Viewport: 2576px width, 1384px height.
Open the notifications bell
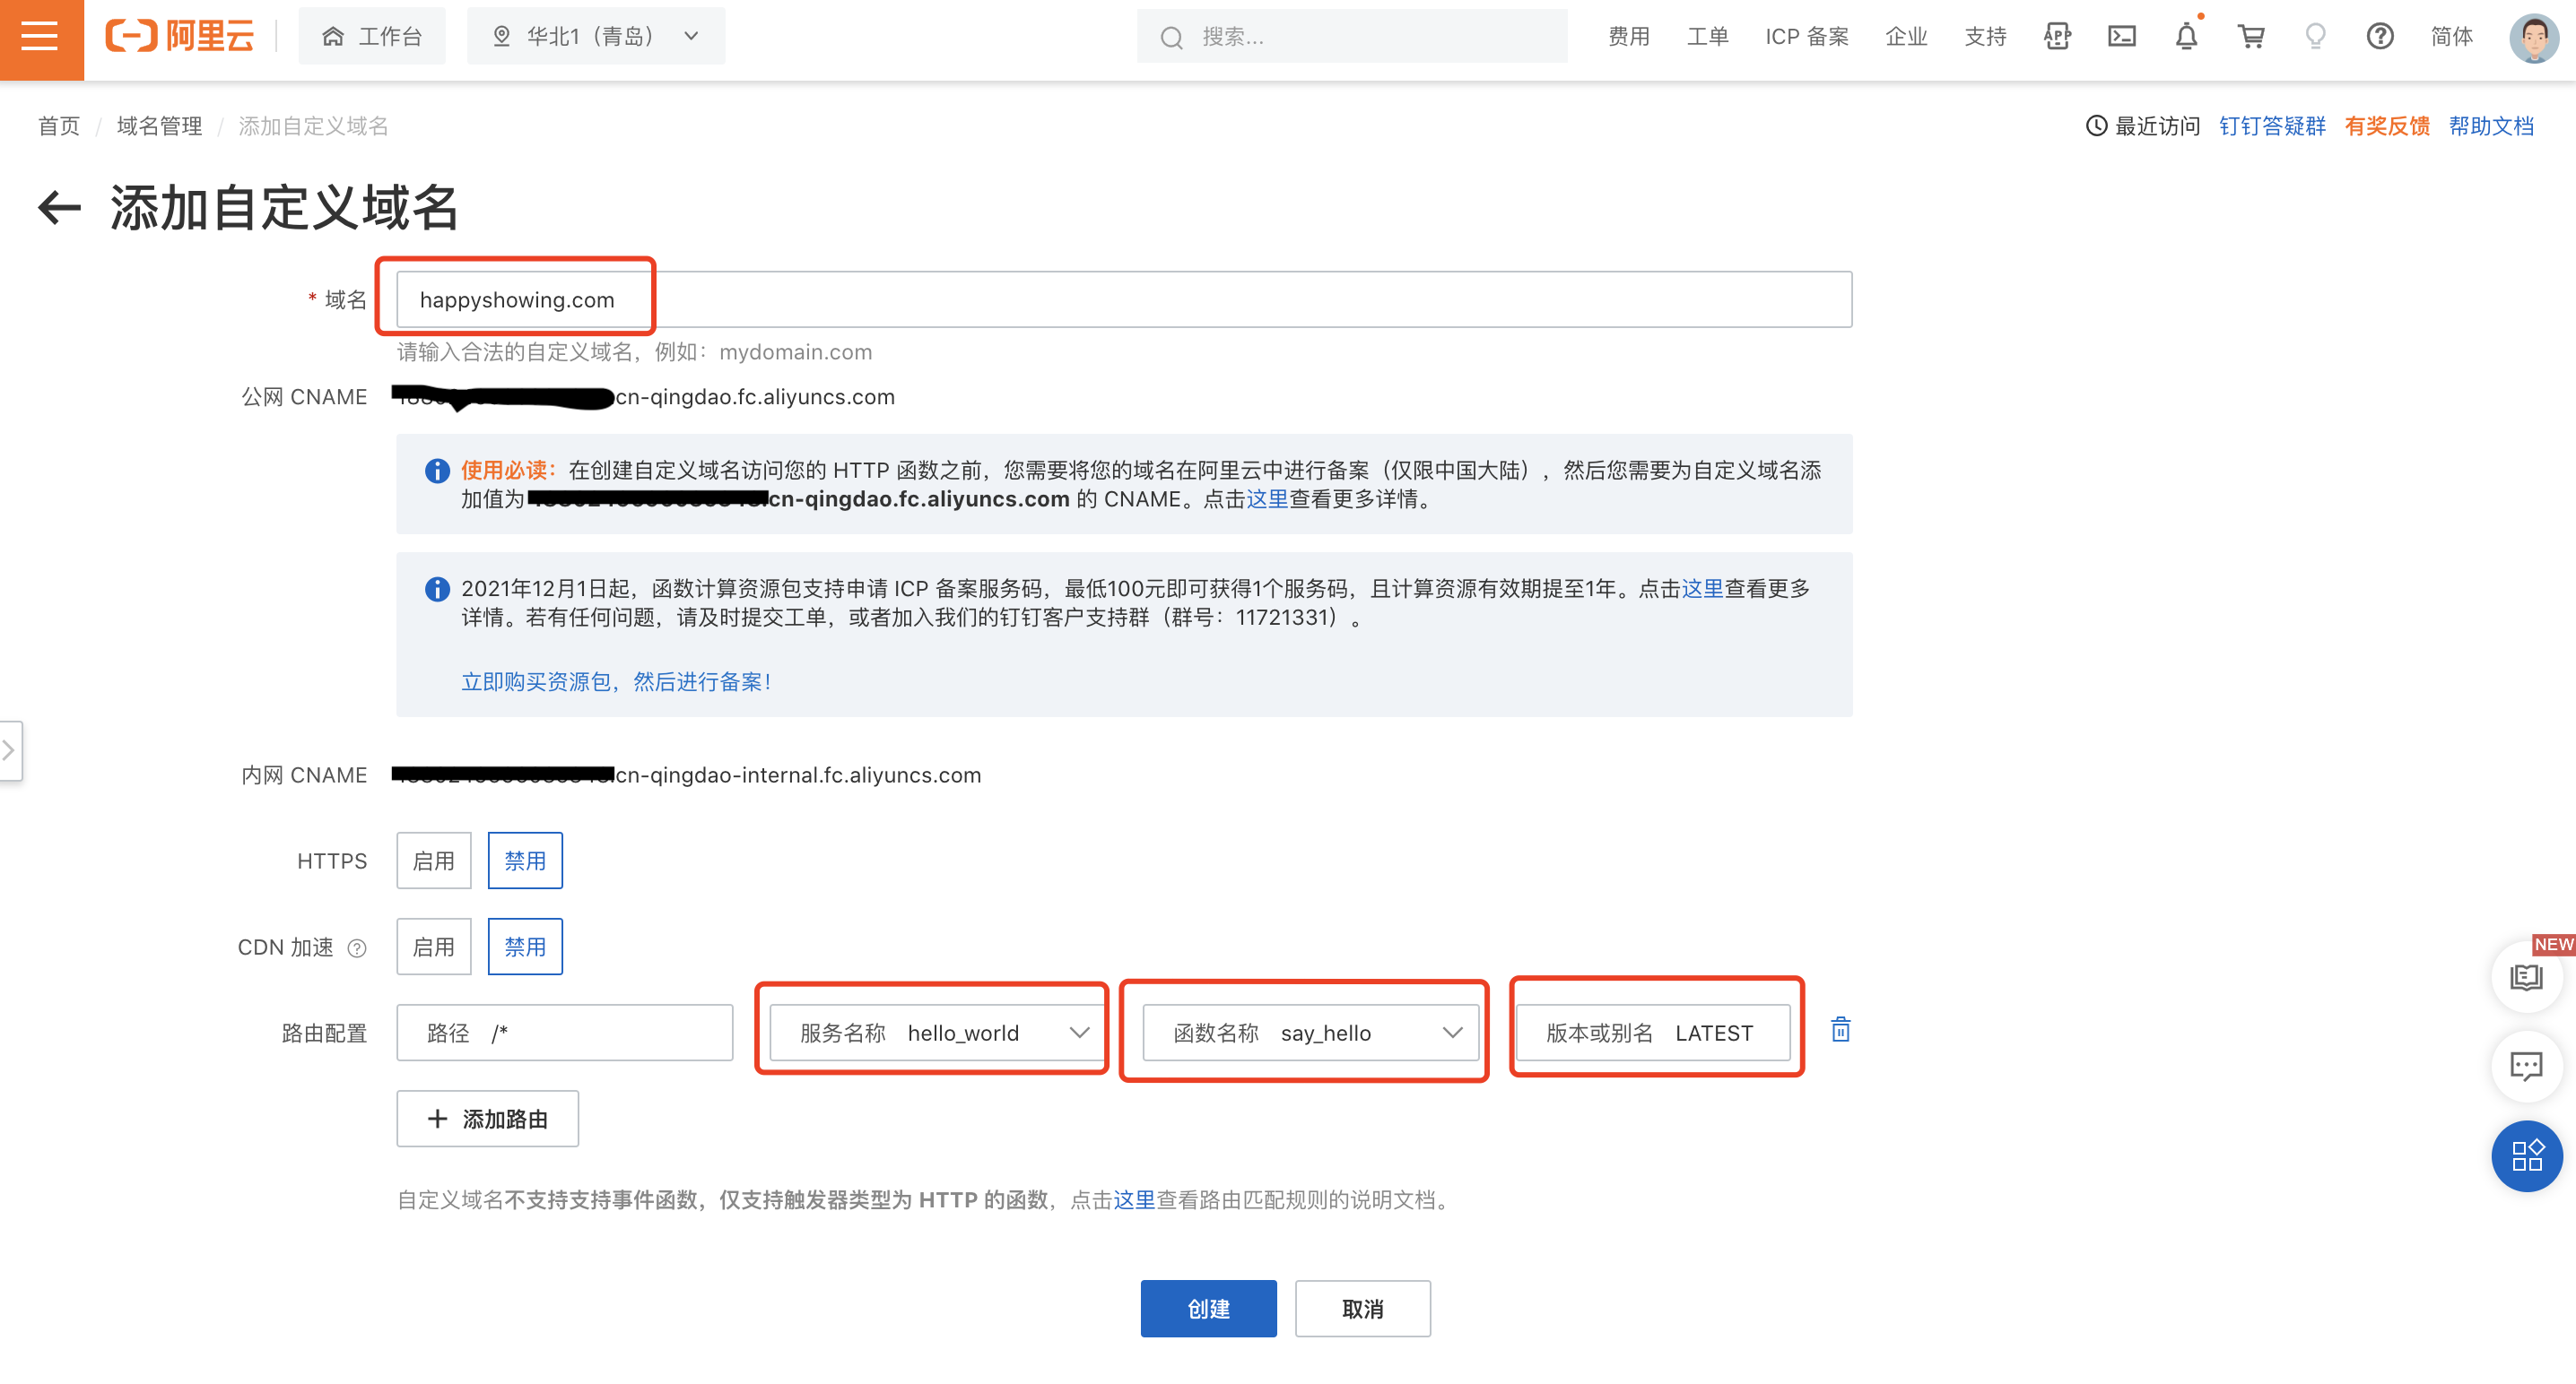pos(2186,37)
